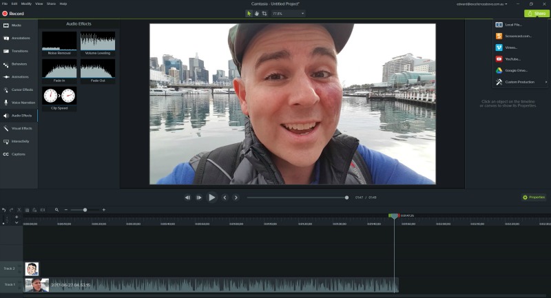Viewport: 551px width, 298px height.
Task: Select the cartoon face clip on Track 2
Action: (32, 269)
